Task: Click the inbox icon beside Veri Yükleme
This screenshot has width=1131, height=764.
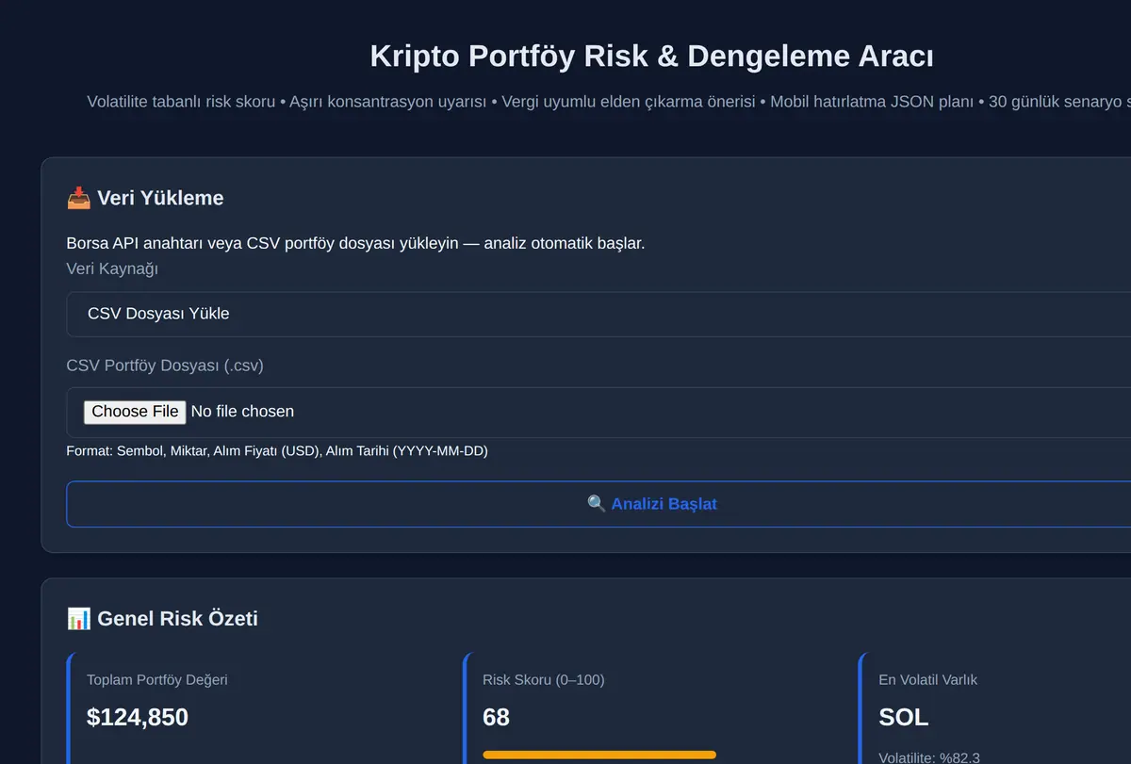Action: point(78,198)
